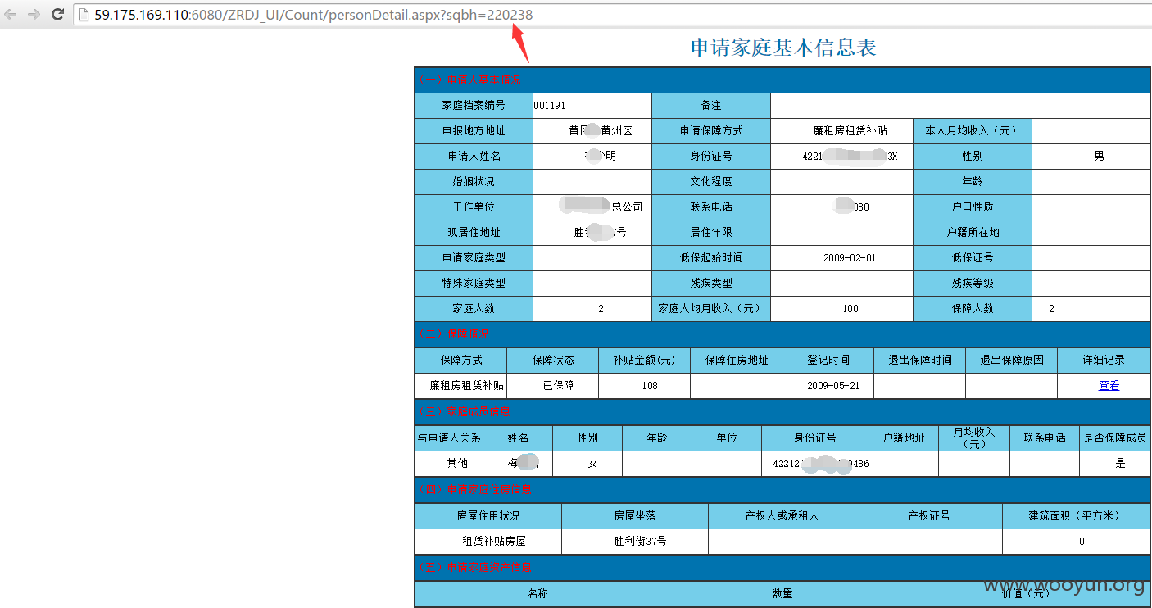Click the 房屋住用状况 column header
Screen dimensions: 1152x608
click(x=488, y=515)
